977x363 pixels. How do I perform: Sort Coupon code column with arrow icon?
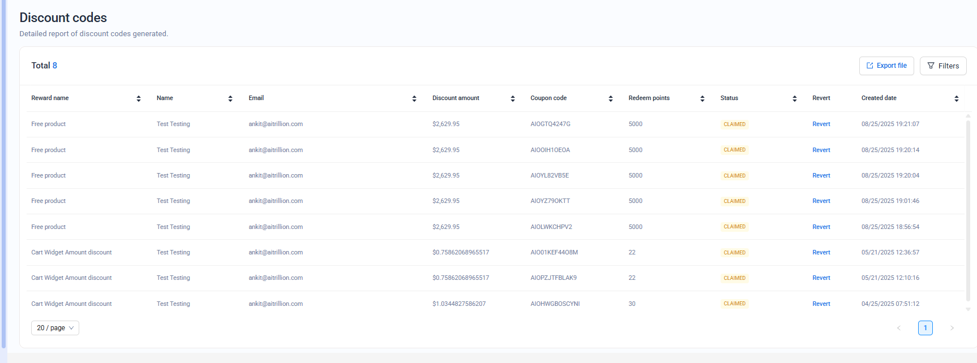coord(611,98)
